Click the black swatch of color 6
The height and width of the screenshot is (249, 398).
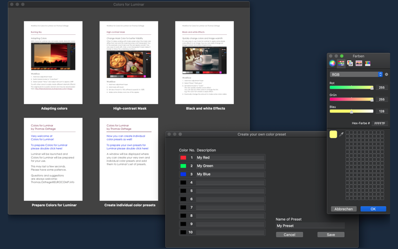(x=183, y=199)
